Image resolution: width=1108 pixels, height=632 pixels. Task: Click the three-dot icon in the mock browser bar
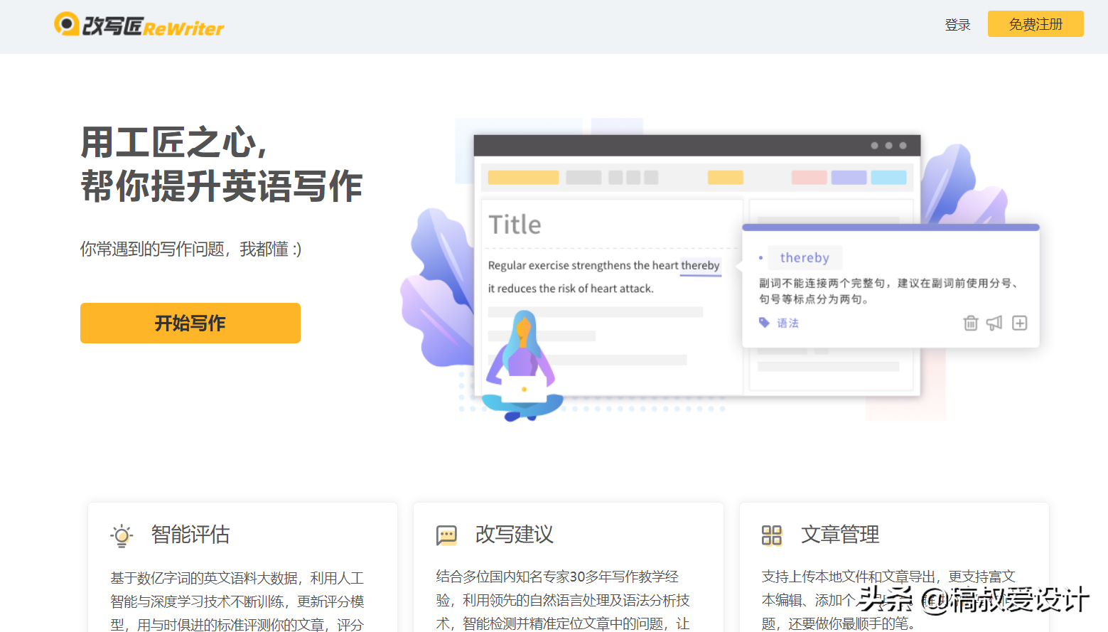[x=888, y=145]
